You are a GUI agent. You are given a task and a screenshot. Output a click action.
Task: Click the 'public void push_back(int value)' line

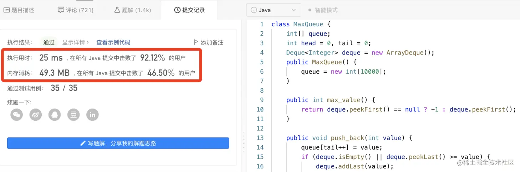[x=349, y=138]
